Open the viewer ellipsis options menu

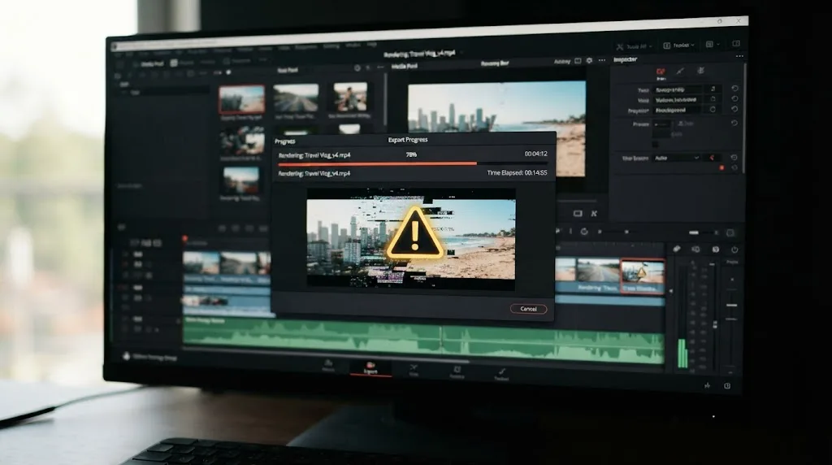tap(602, 60)
